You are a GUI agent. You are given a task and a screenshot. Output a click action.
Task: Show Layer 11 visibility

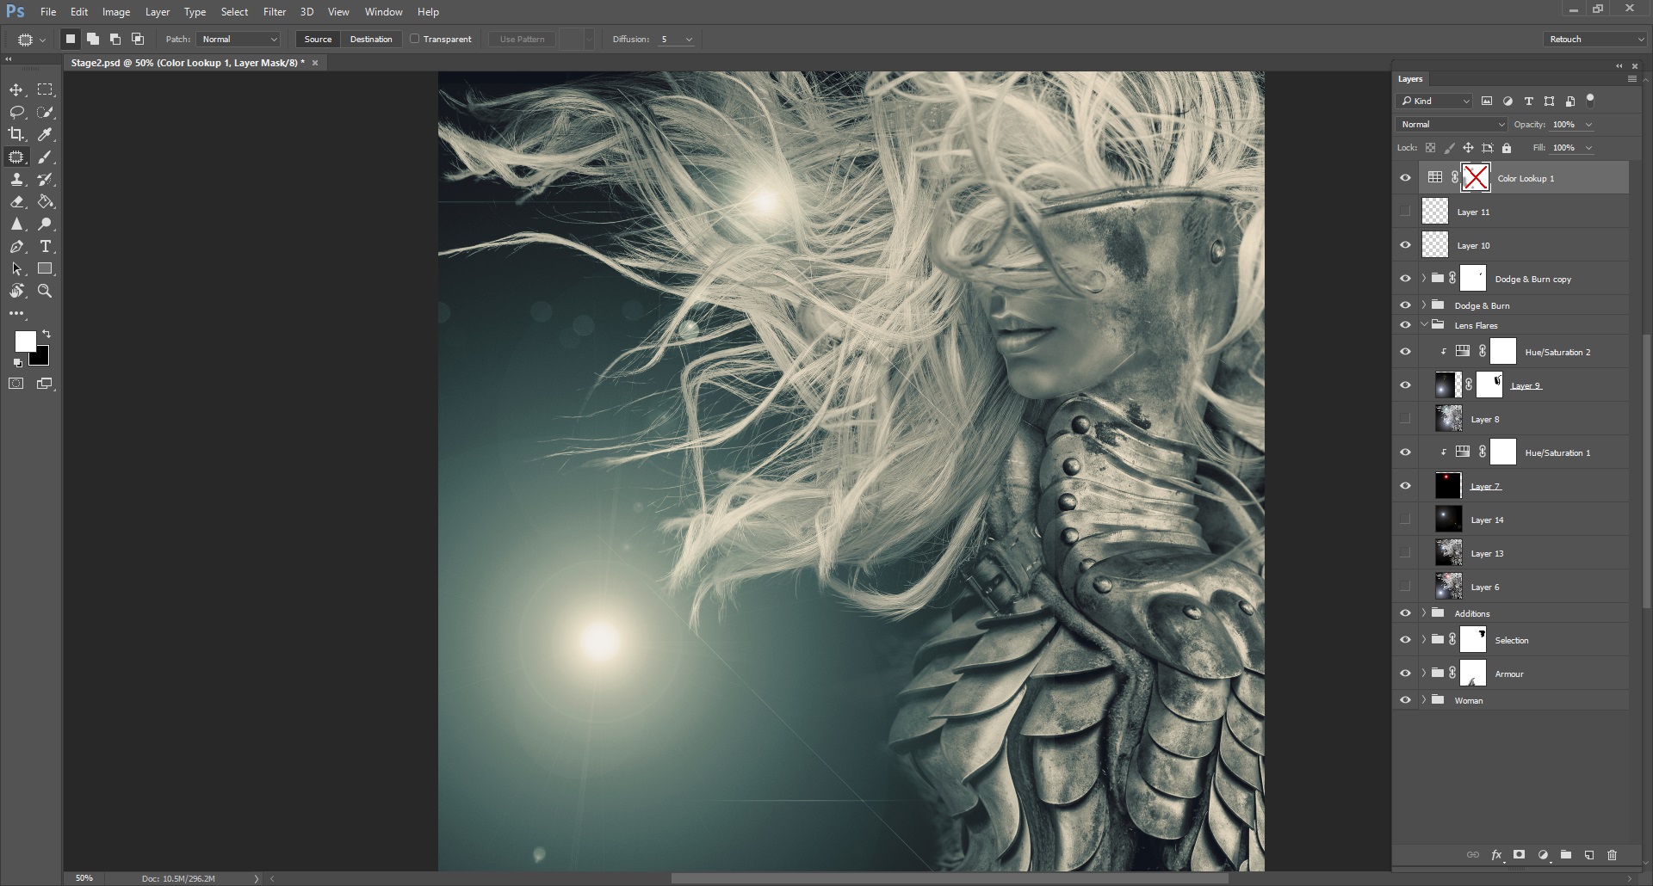[1405, 211]
